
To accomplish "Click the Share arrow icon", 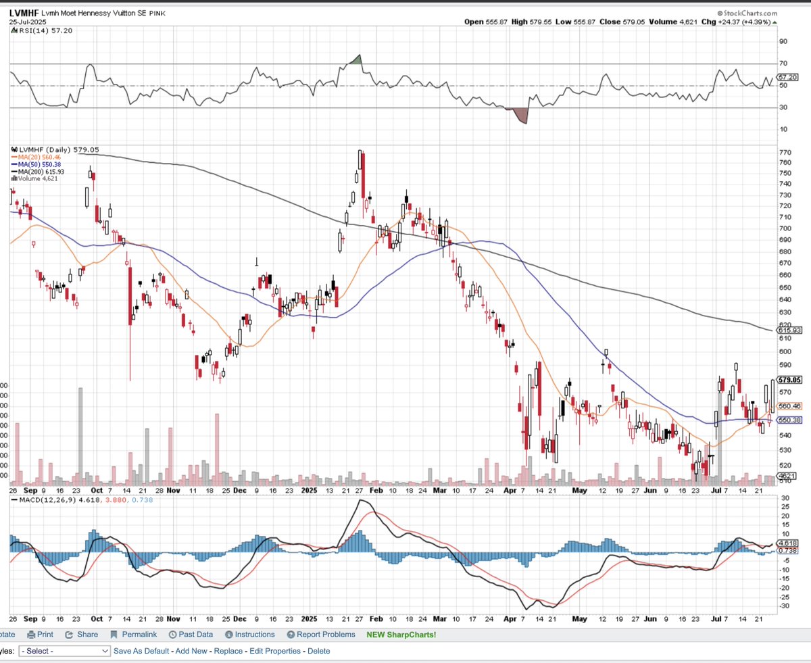I will click(x=69, y=635).
